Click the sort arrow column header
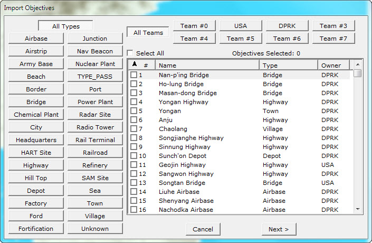 point(134,65)
